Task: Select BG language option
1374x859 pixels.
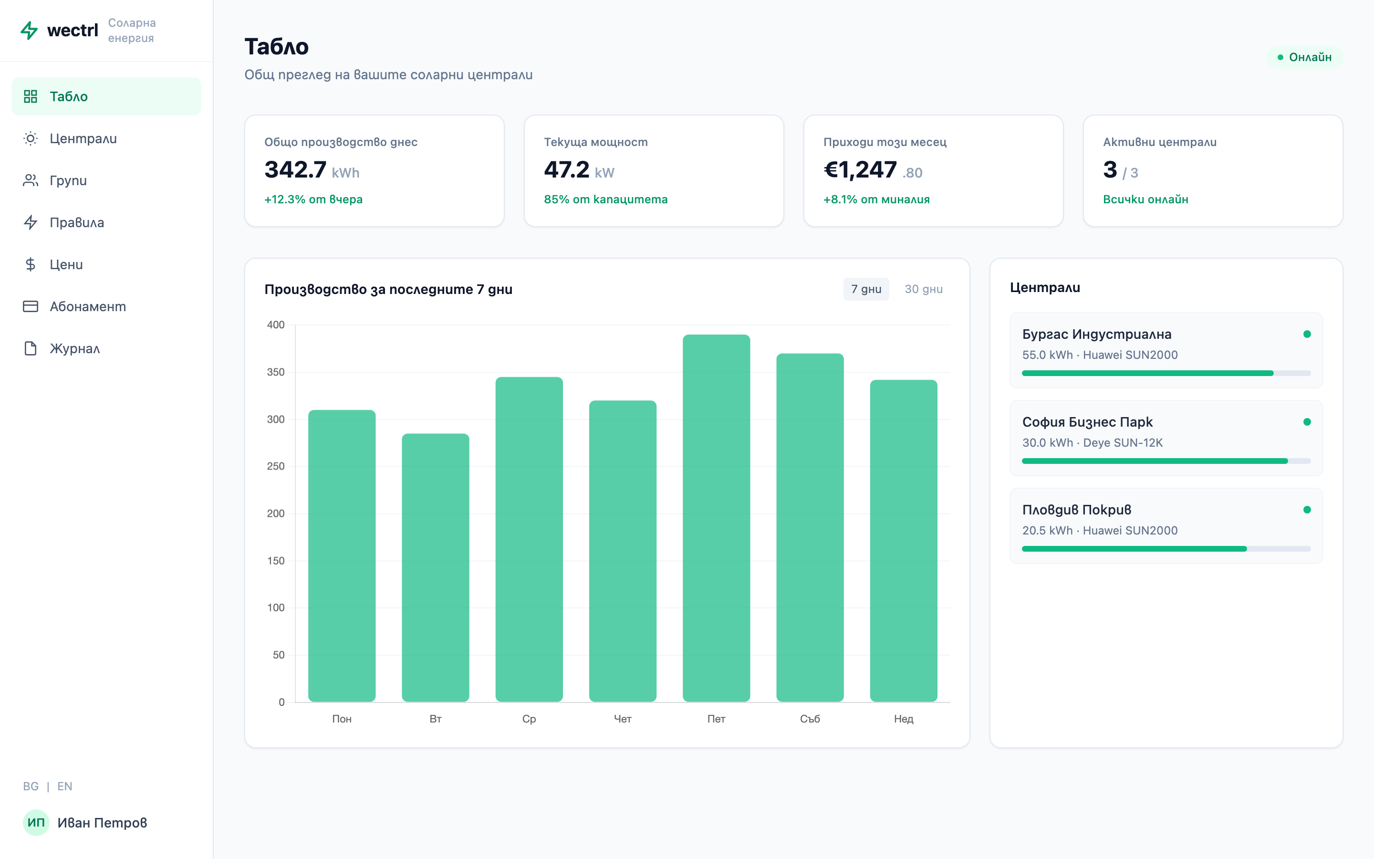Action: [31, 786]
